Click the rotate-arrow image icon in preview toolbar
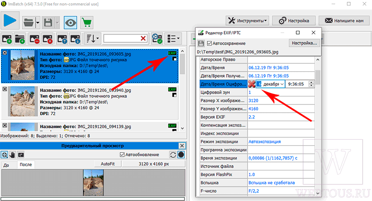 pyautogui.click(x=21, y=155)
